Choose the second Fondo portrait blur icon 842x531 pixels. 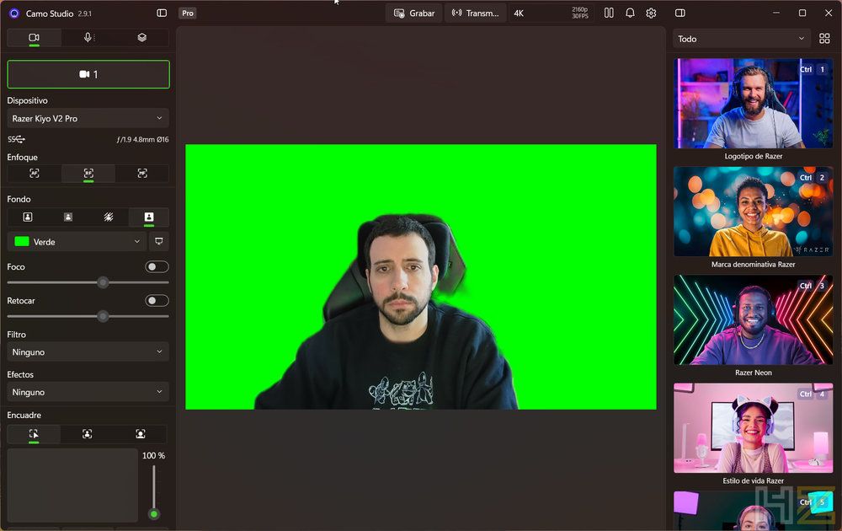pos(68,217)
